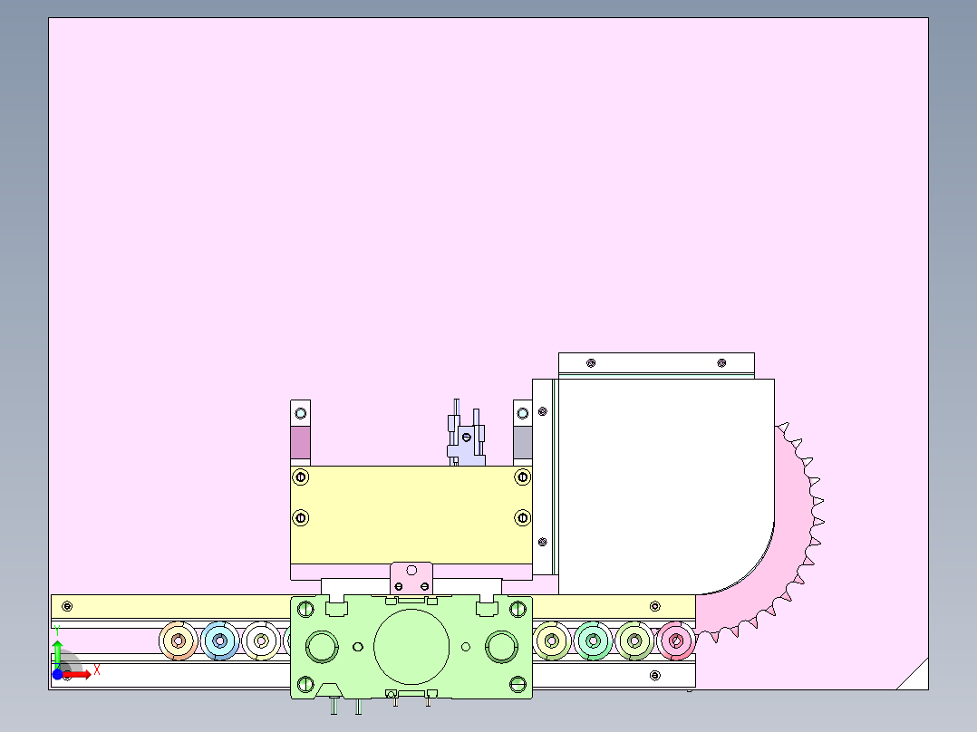Pick the right screw on top white bar

point(721,362)
